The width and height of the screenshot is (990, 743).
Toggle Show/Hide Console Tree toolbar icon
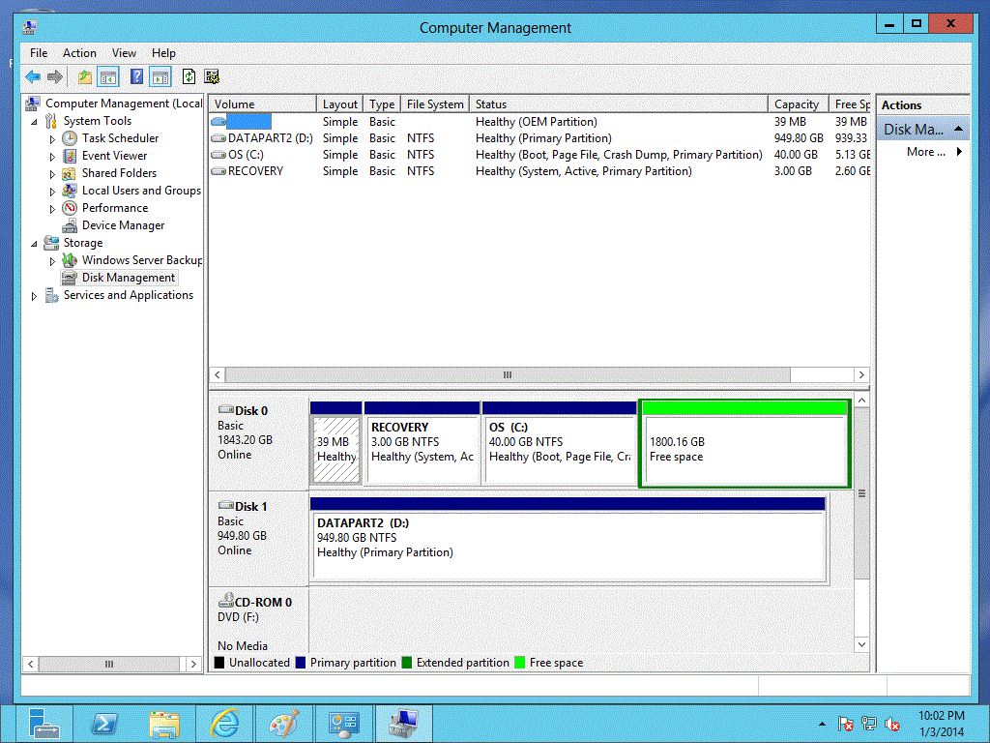(x=108, y=77)
